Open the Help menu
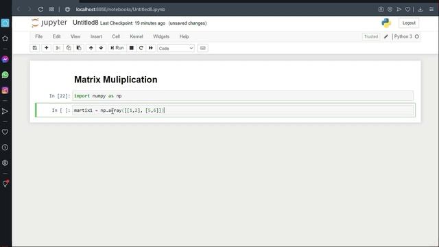Image resolution: width=439 pixels, height=247 pixels. click(x=184, y=36)
